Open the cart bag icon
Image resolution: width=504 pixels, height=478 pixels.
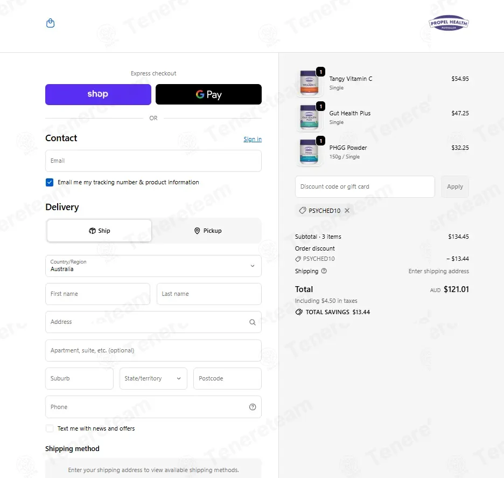point(51,23)
